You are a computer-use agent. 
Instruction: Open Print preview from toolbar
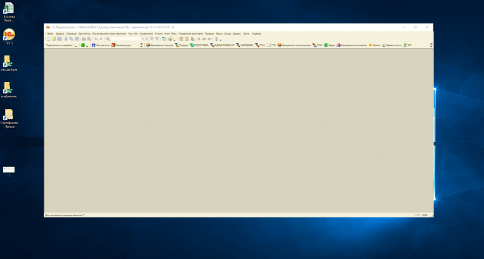click(89, 39)
